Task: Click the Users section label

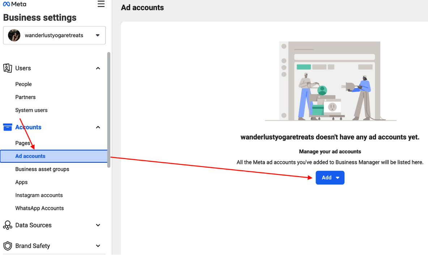Action: (x=23, y=68)
